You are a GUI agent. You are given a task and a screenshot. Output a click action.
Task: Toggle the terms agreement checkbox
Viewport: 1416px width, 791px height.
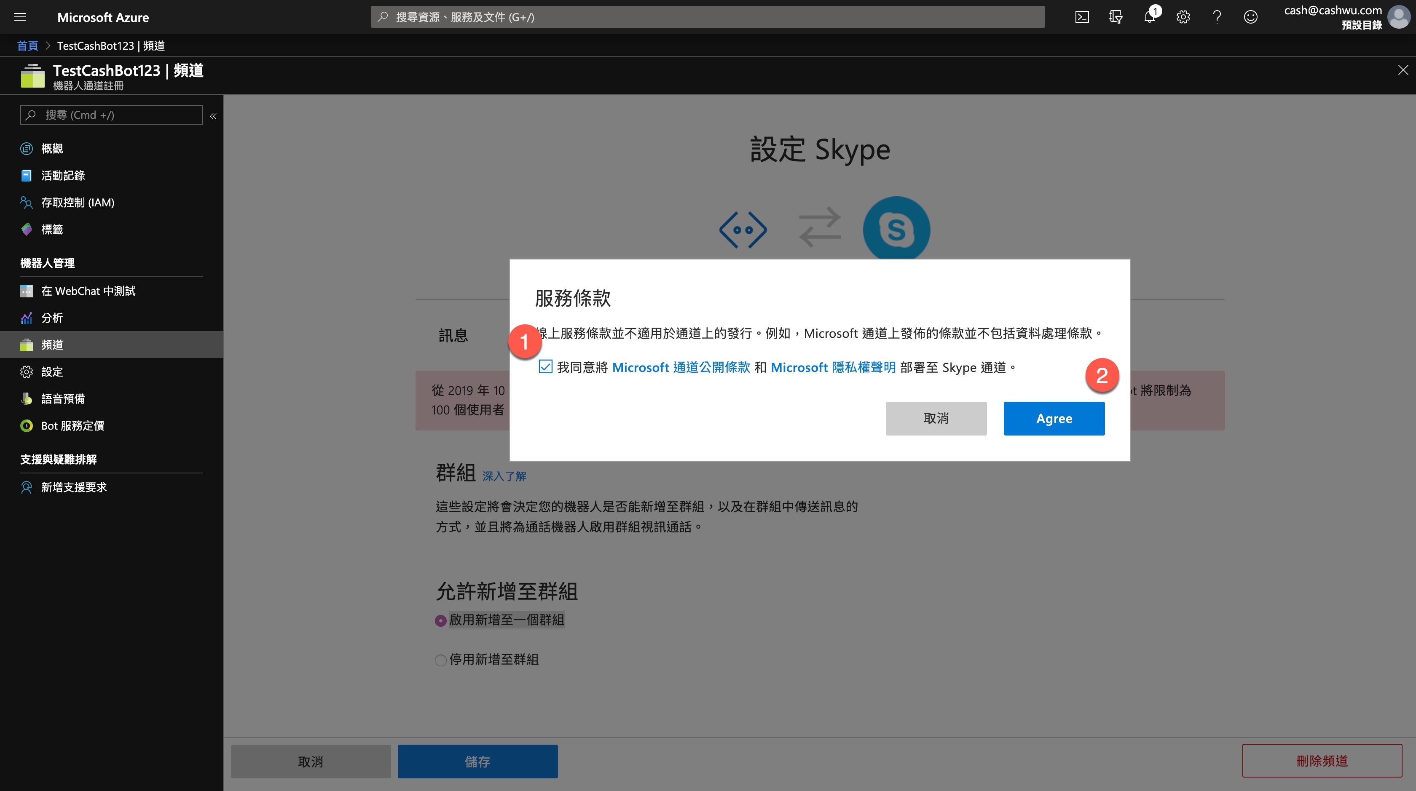[x=545, y=367]
